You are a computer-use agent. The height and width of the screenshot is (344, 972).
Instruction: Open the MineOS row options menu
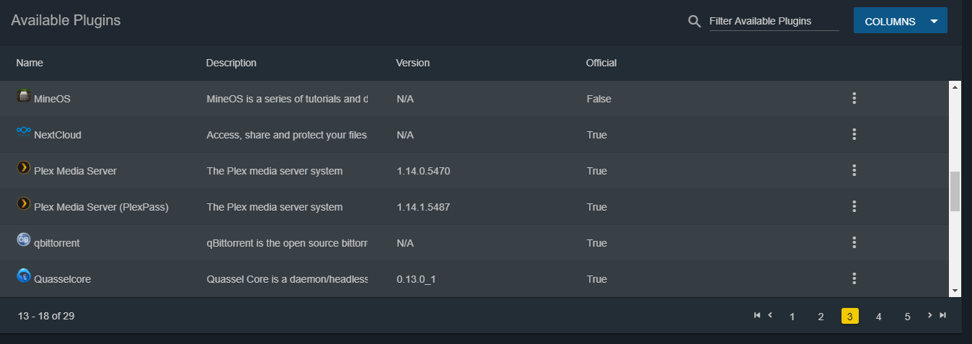click(854, 98)
